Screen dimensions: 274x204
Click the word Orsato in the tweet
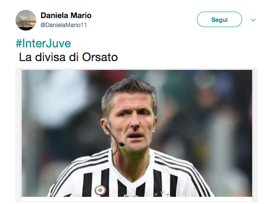100,57
